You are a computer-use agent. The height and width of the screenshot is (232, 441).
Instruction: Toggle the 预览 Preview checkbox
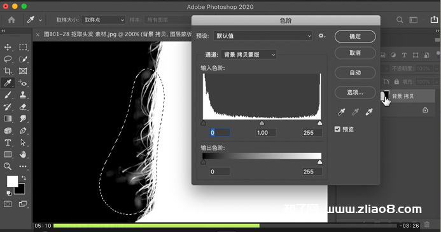pos(337,129)
